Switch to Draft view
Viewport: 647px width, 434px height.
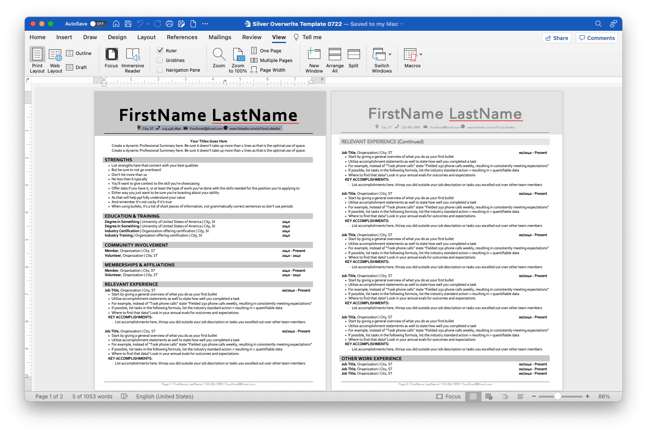tap(77, 67)
